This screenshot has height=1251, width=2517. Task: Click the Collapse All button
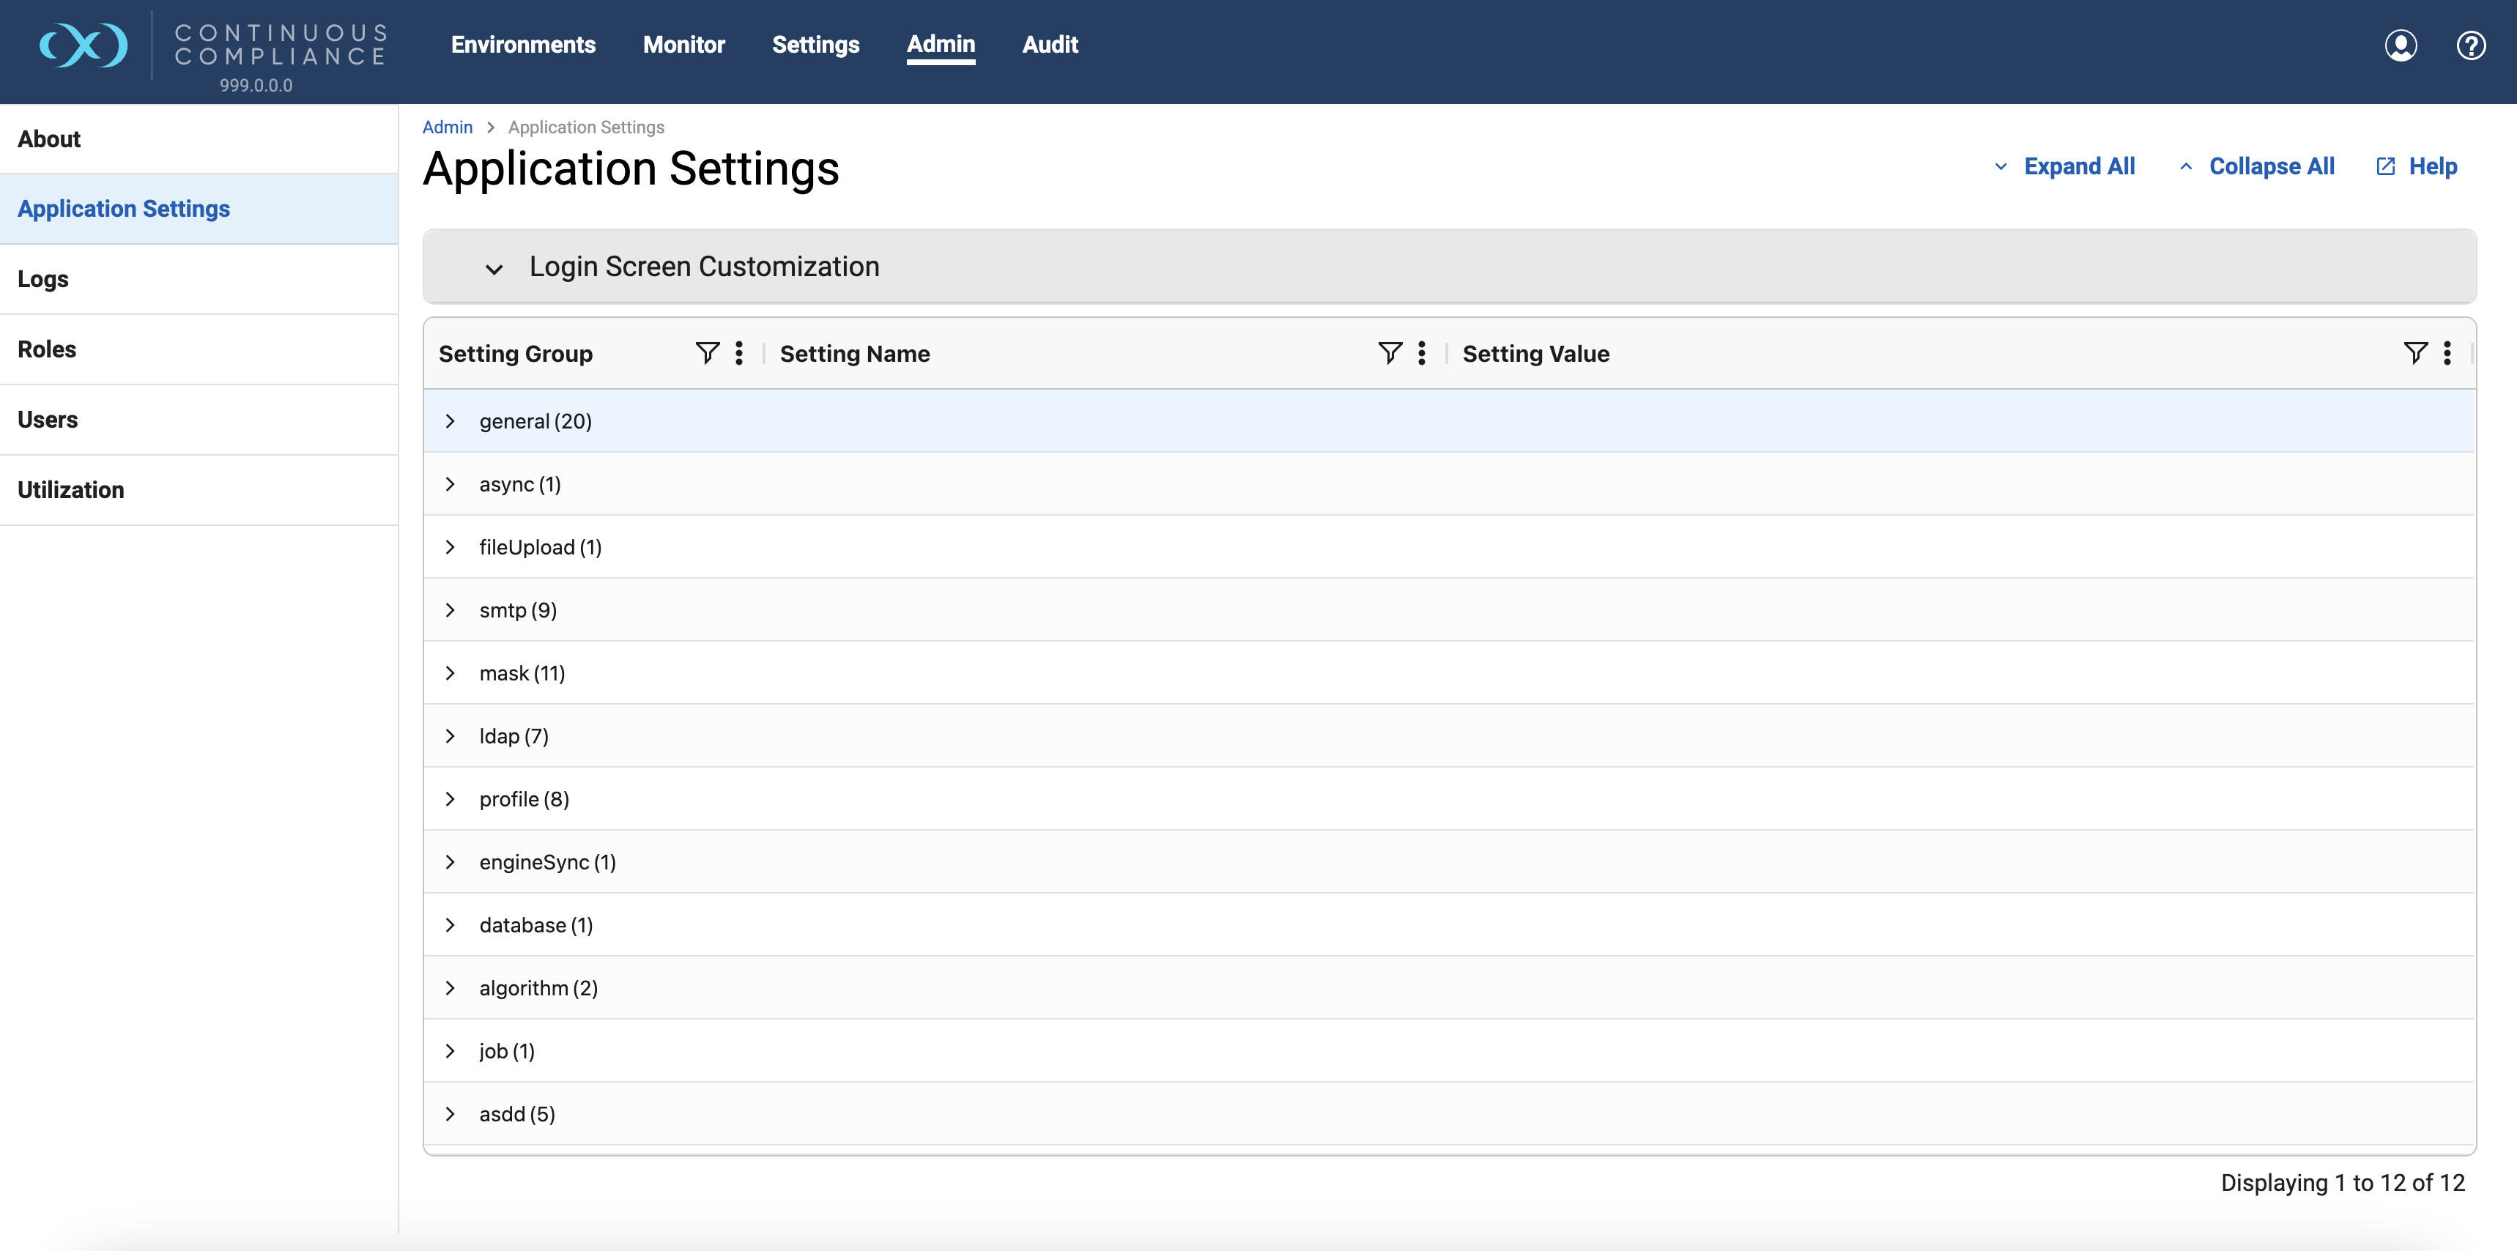click(x=2257, y=167)
